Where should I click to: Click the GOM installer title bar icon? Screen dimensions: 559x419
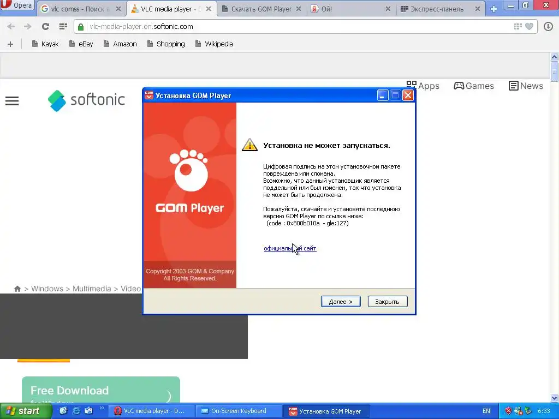tap(149, 95)
